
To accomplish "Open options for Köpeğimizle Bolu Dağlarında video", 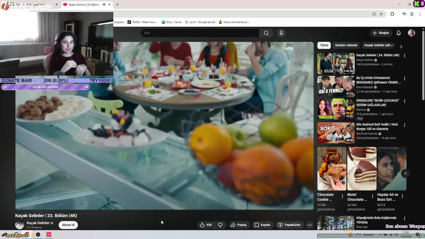I will (404, 218).
